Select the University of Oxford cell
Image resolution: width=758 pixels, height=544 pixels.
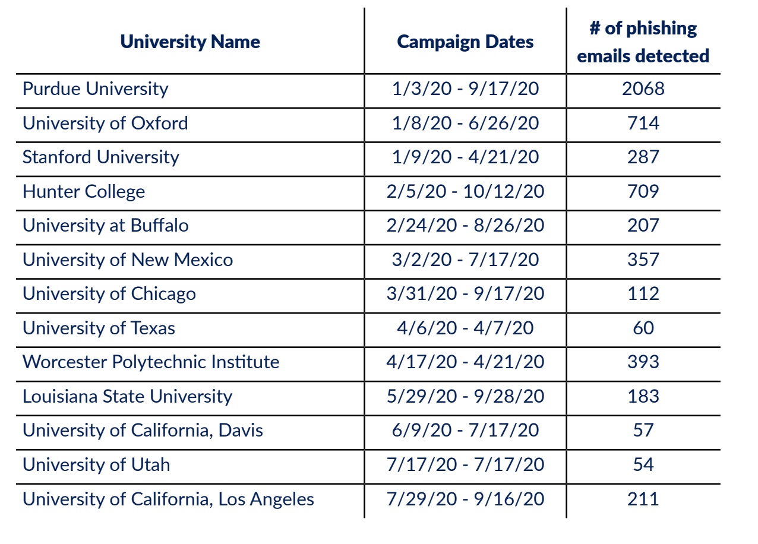(x=105, y=124)
